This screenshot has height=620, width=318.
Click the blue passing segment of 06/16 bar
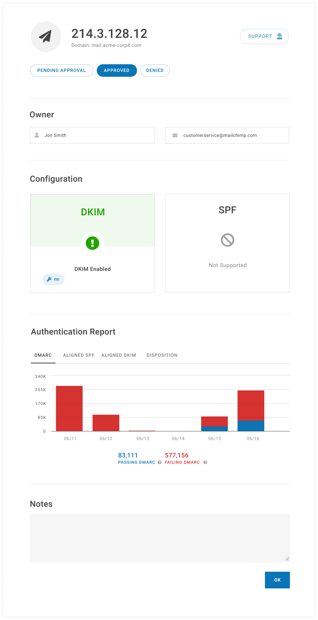[251, 426]
